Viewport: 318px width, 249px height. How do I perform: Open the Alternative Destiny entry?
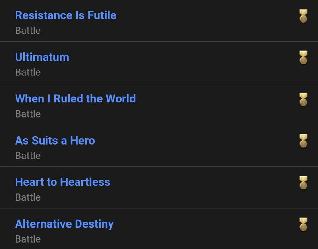pos(64,224)
